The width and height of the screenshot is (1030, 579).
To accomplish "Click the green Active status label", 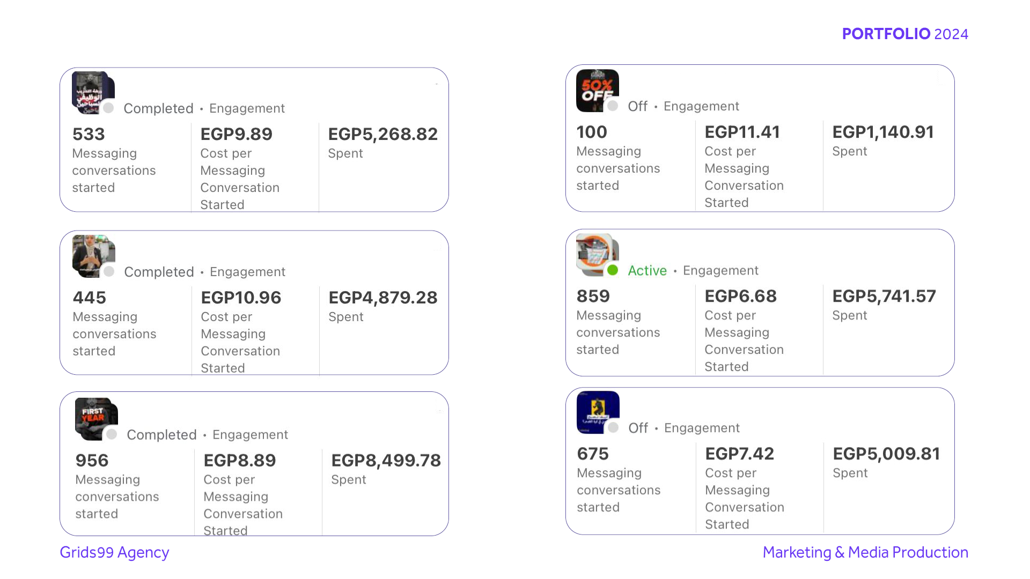I will (647, 271).
